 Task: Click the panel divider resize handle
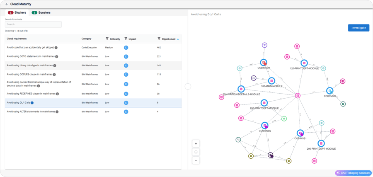[188, 86]
